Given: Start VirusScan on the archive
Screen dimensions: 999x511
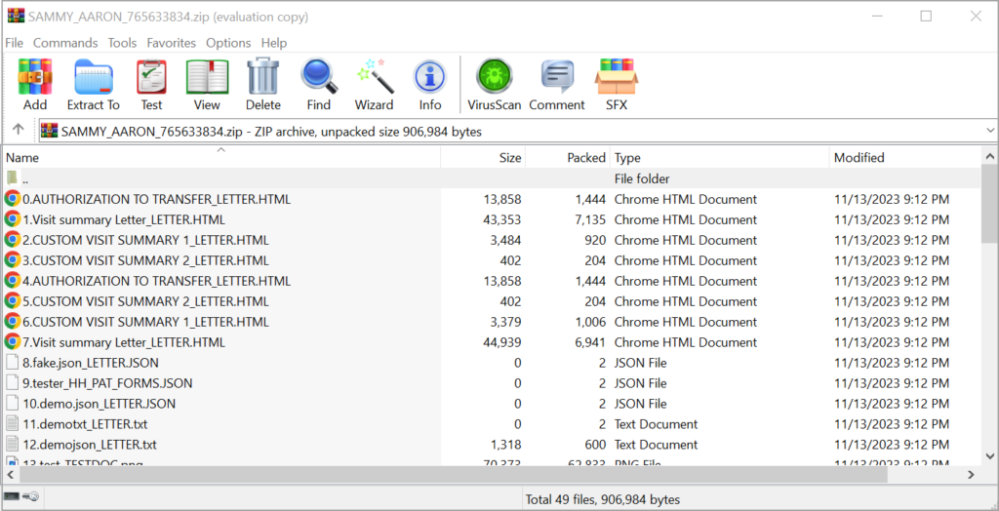Looking at the screenshot, I should coord(495,84).
